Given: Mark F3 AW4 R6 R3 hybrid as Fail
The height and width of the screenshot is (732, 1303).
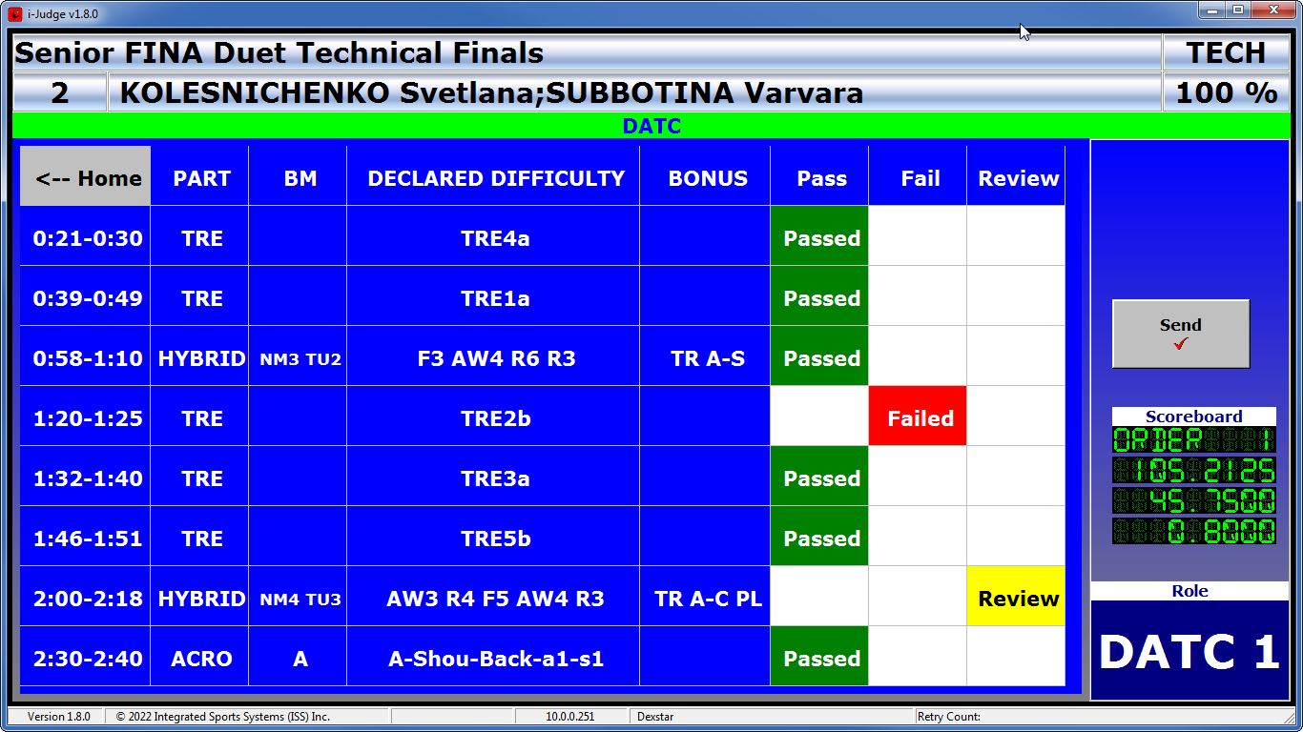Looking at the screenshot, I should 918,358.
